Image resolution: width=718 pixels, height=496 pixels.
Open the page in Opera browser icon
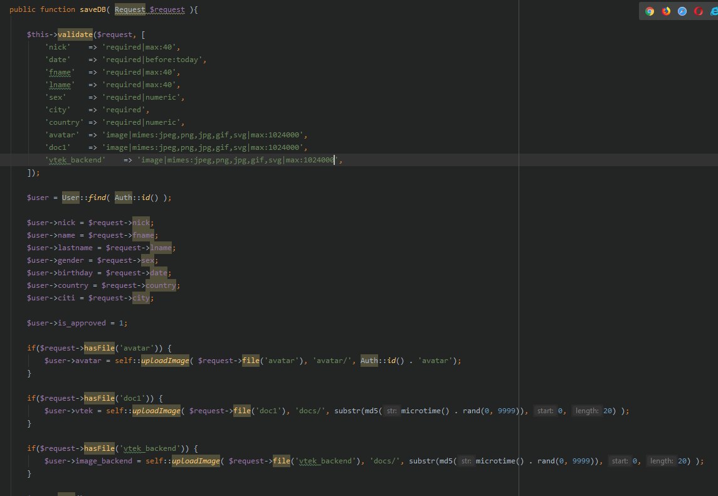[x=699, y=11]
